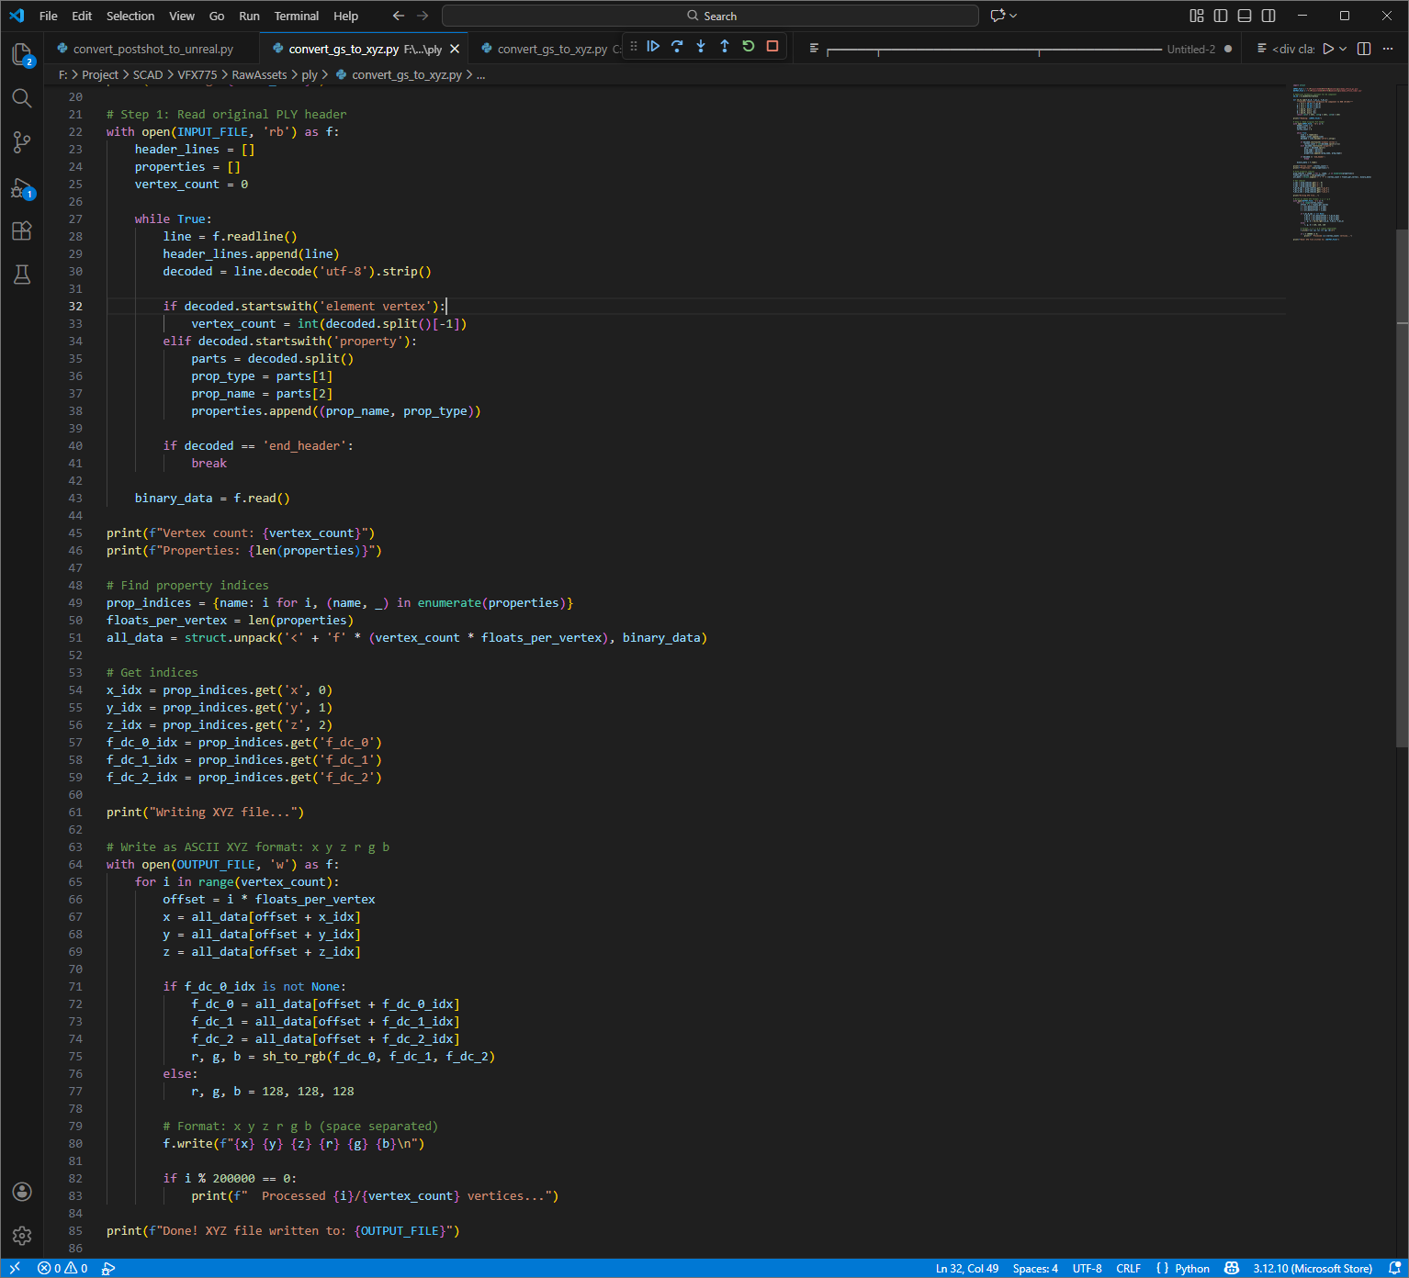This screenshot has height=1278, width=1409.
Task: Open the Extensions view
Action: click(22, 231)
